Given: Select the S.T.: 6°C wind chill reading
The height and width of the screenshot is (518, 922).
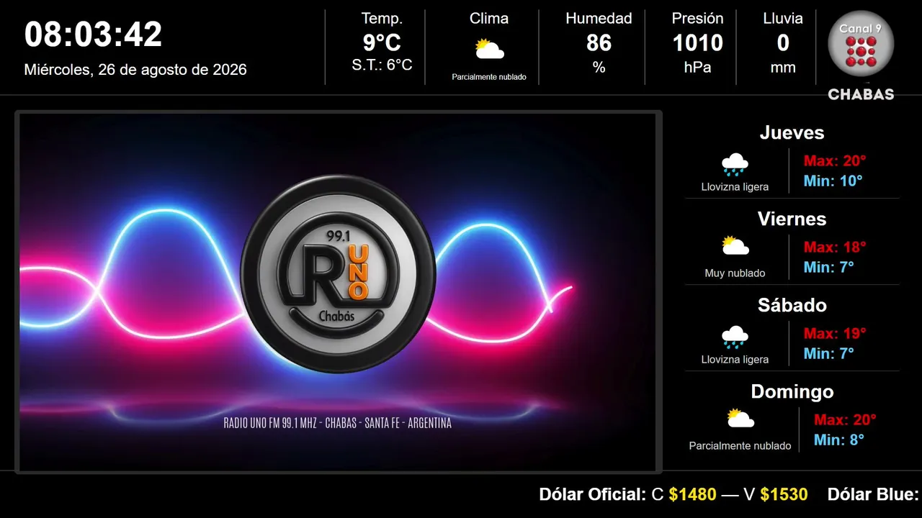Looking at the screenshot, I should coord(382,65).
